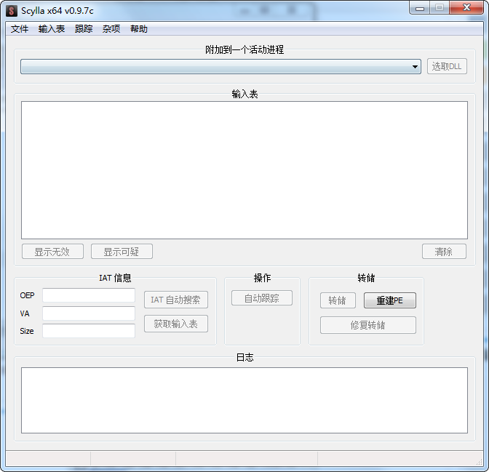This screenshot has height=472, width=489.
Task: Click the IAT 自动搜索 button
Action: pos(176,300)
